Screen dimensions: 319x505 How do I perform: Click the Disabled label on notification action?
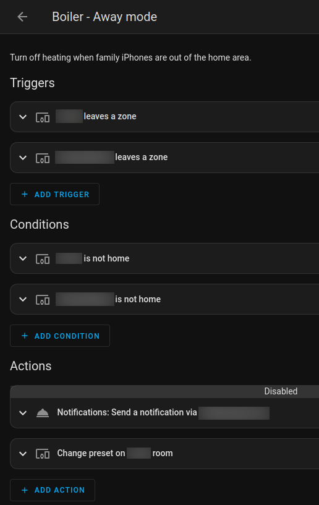tap(281, 391)
